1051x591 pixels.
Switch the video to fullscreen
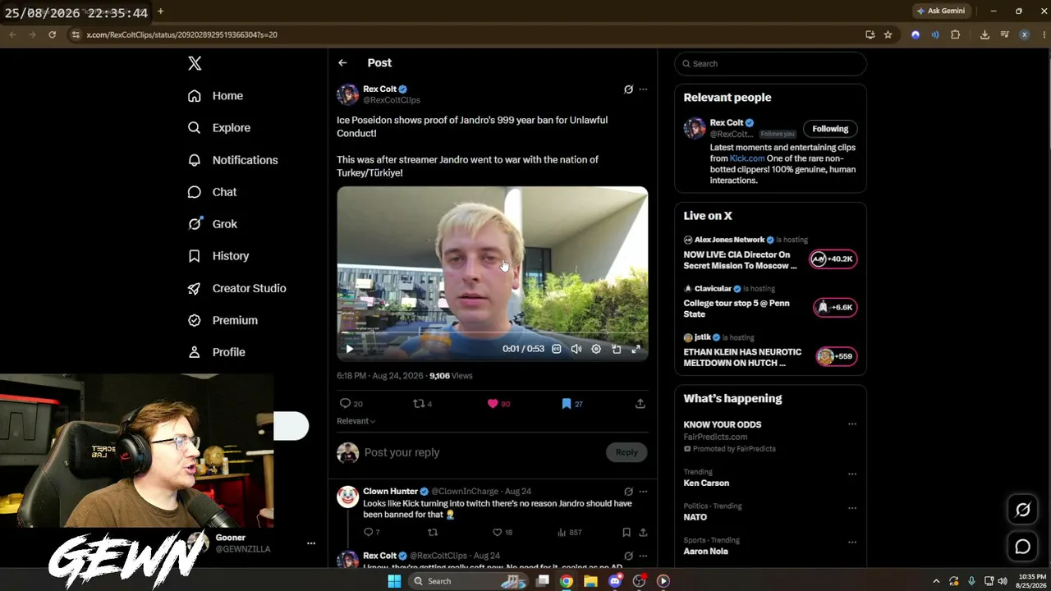(636, 349)
